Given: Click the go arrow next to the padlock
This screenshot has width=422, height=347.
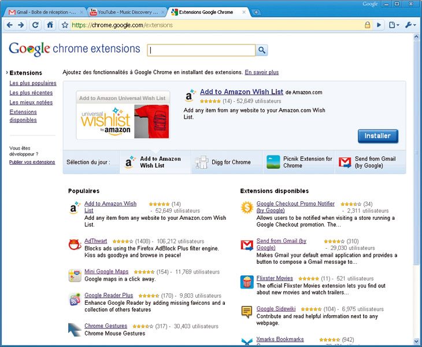Looking at the screenshot, I should (379, 25).
